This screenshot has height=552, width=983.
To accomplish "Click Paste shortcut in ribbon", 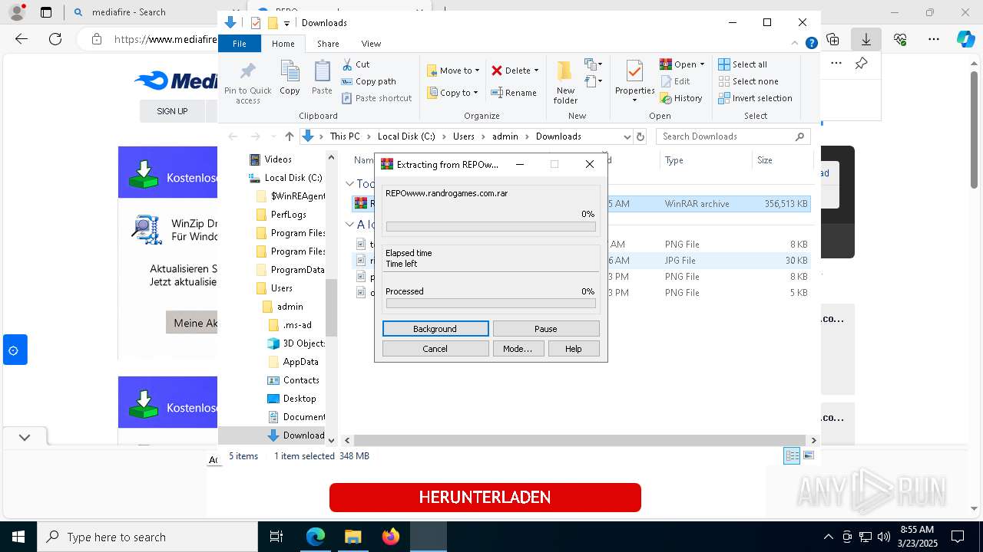I will (x=377, y=98).
